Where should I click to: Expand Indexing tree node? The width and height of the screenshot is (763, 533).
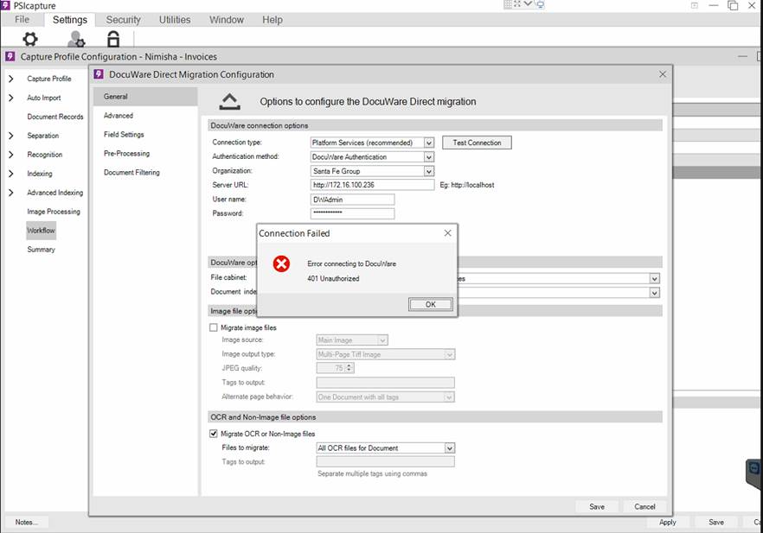[x=11, y=174]
